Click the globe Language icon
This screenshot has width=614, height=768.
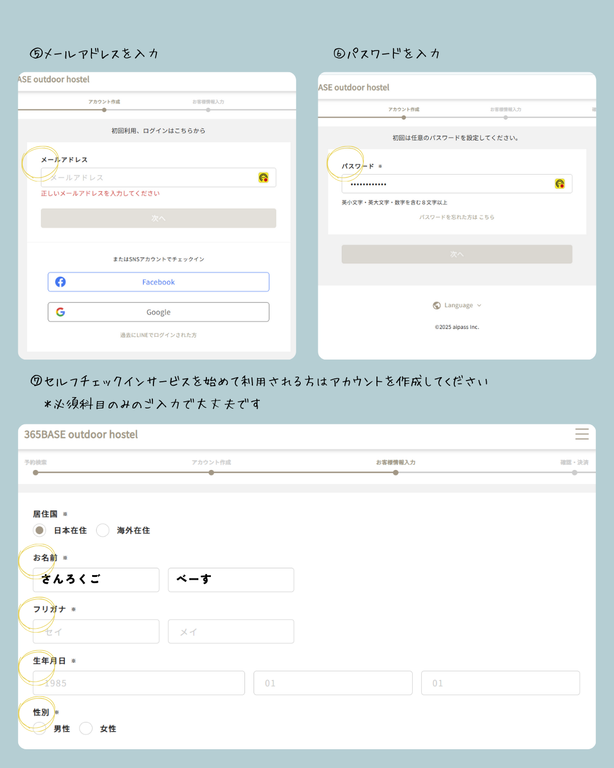(437, 305)
